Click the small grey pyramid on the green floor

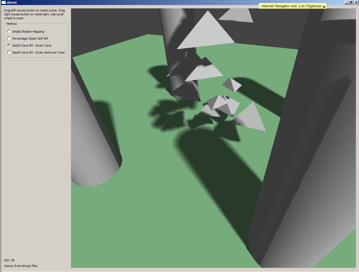[232, 85]
